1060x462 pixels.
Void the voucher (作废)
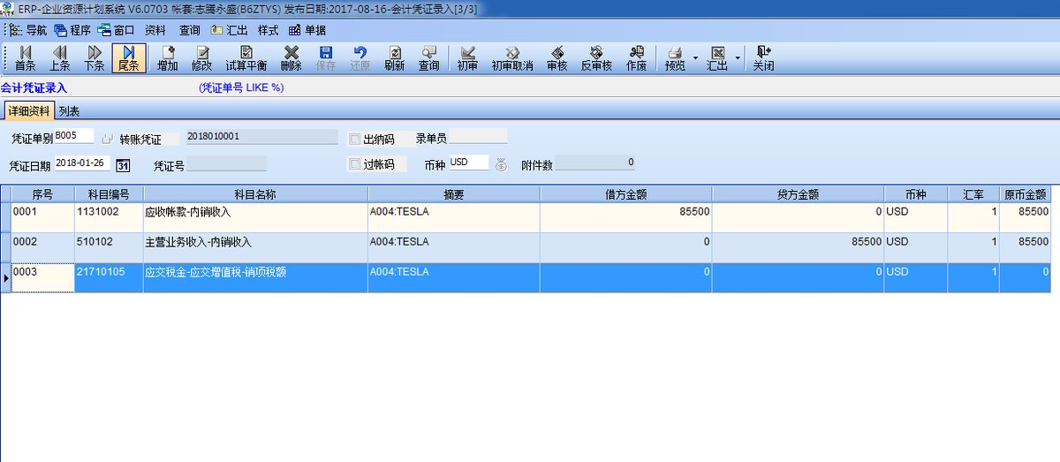636,58
